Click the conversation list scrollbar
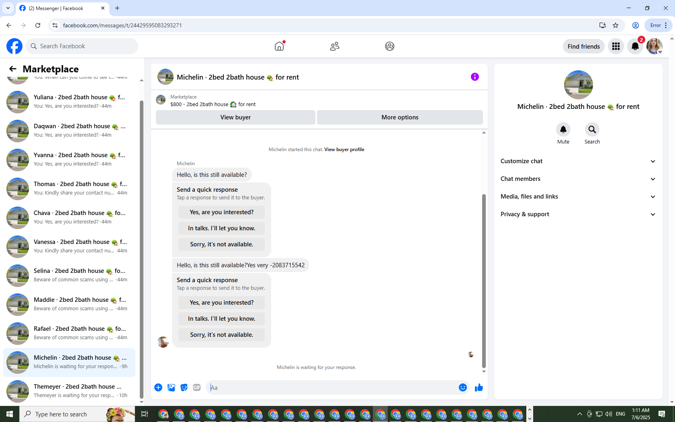The width and height of the screenshot is (675, 422). click(x=141, y=249)
